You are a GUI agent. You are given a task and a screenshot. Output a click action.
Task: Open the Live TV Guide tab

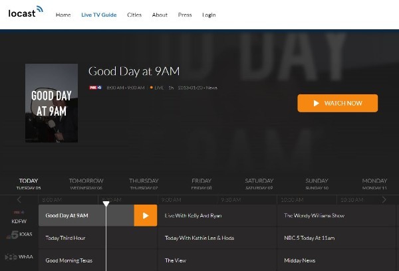(x=99, y=15)
